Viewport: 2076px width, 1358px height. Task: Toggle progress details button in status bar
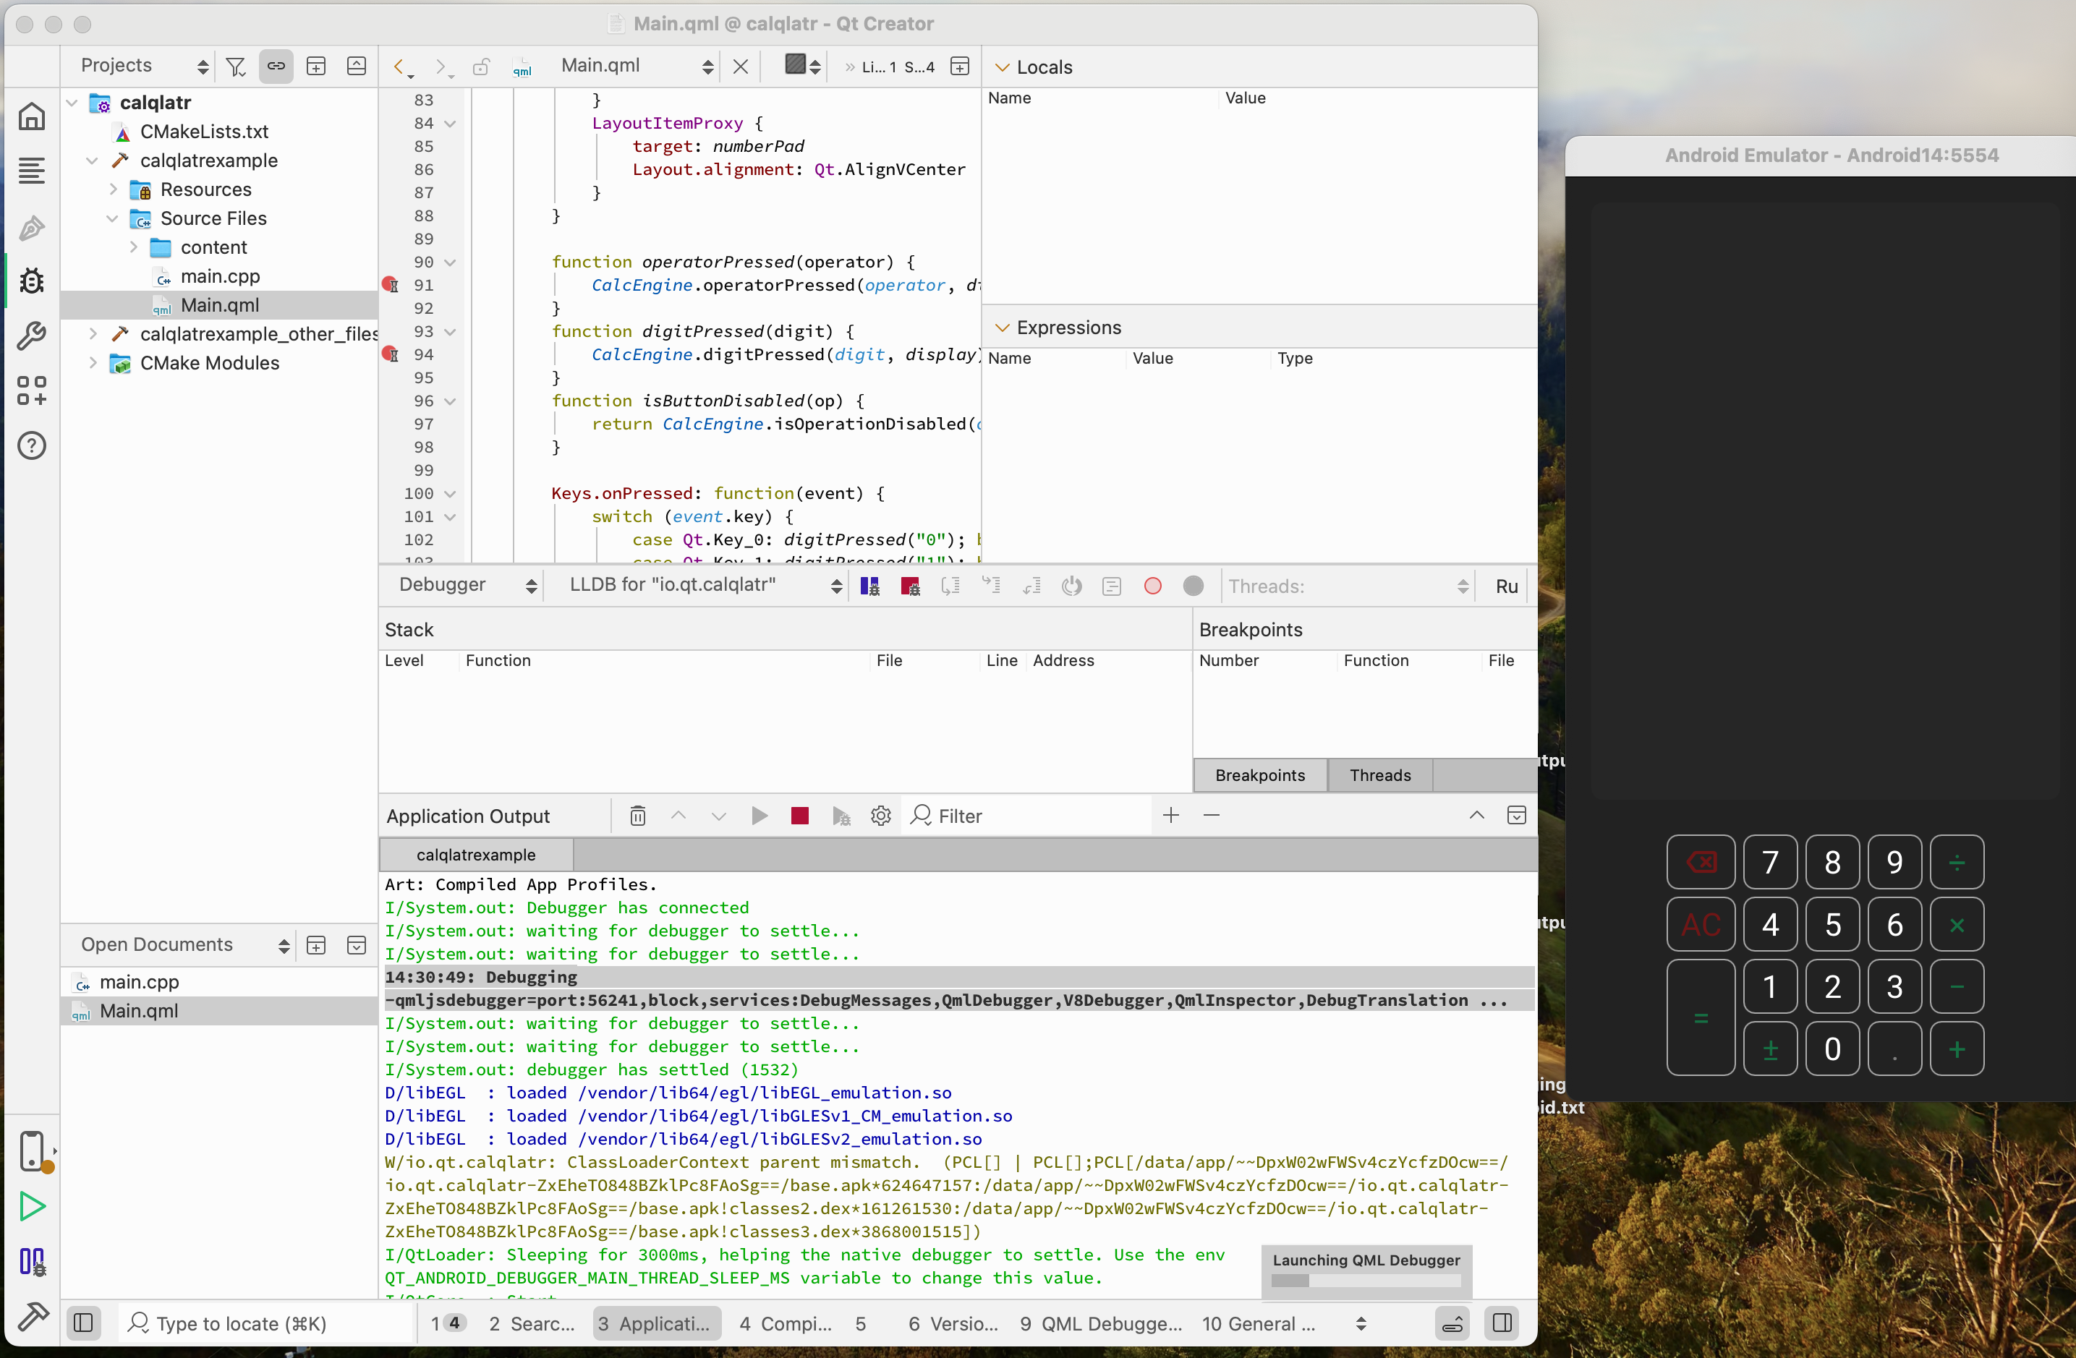coord(1452,1323)
